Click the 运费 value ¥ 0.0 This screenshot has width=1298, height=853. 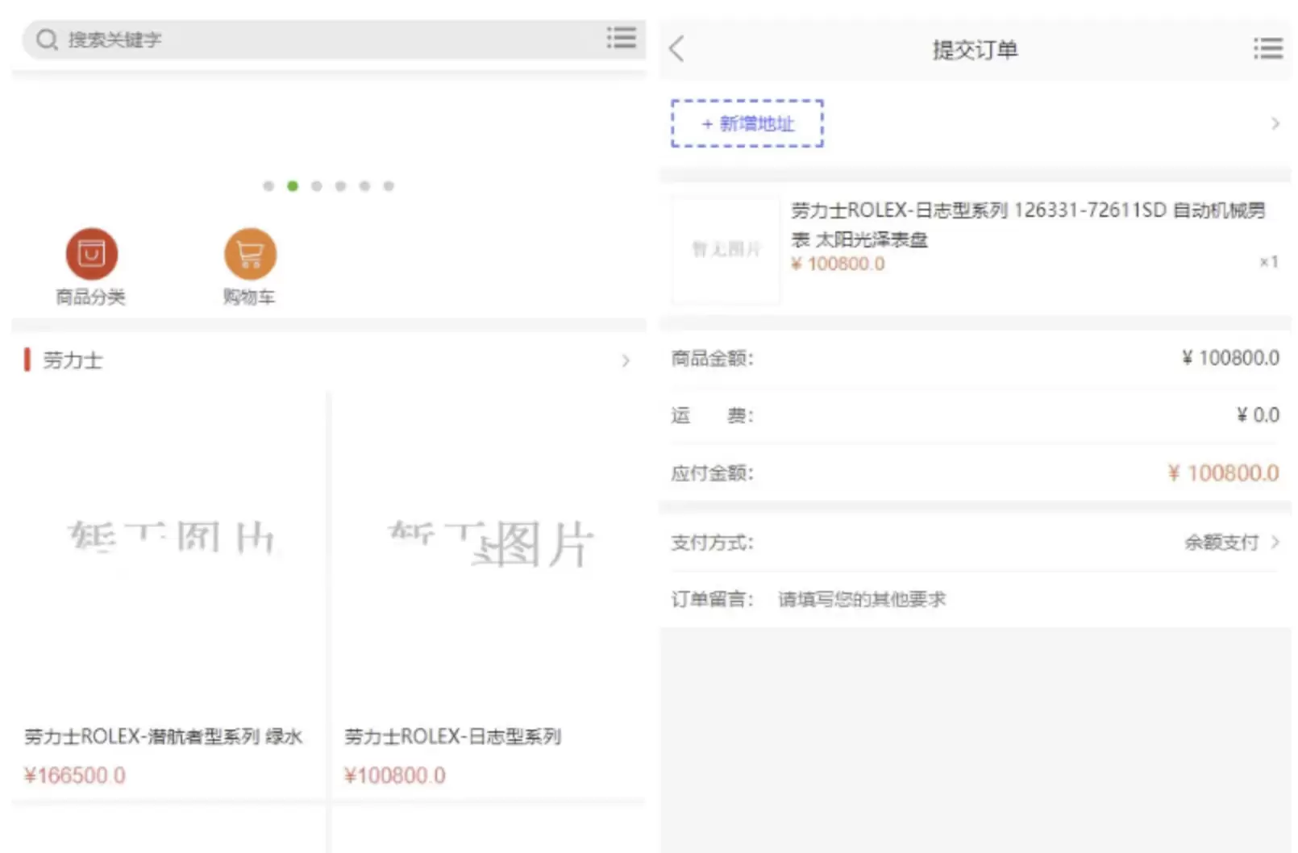(1258, 415)
